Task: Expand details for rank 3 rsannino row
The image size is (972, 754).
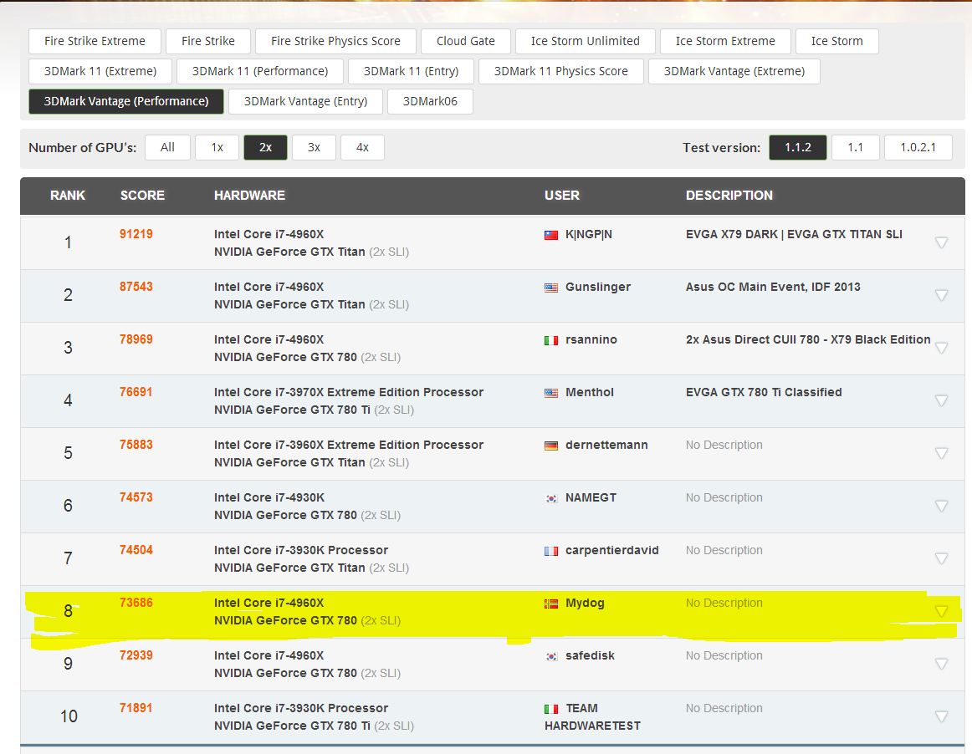Action: (x=941, y=349)
